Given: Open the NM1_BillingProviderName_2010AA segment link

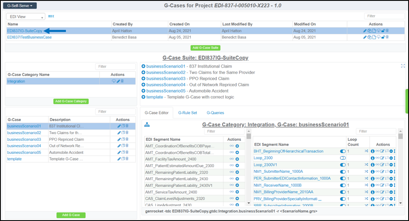Looking at the screenshot, I should 283,192.
